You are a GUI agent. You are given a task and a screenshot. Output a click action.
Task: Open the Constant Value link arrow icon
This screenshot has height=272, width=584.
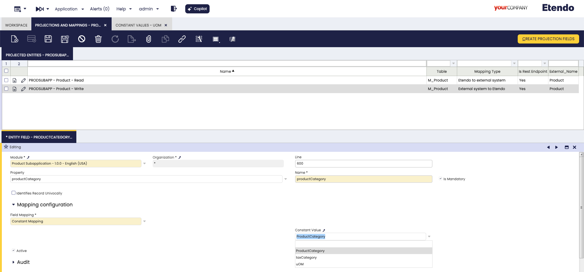point(324,230)
